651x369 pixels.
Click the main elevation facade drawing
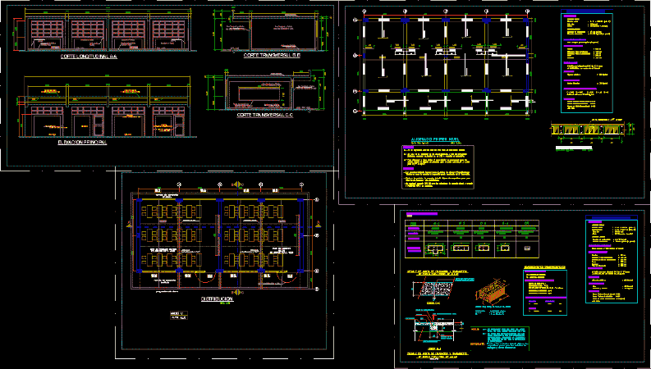coord(103,111)
